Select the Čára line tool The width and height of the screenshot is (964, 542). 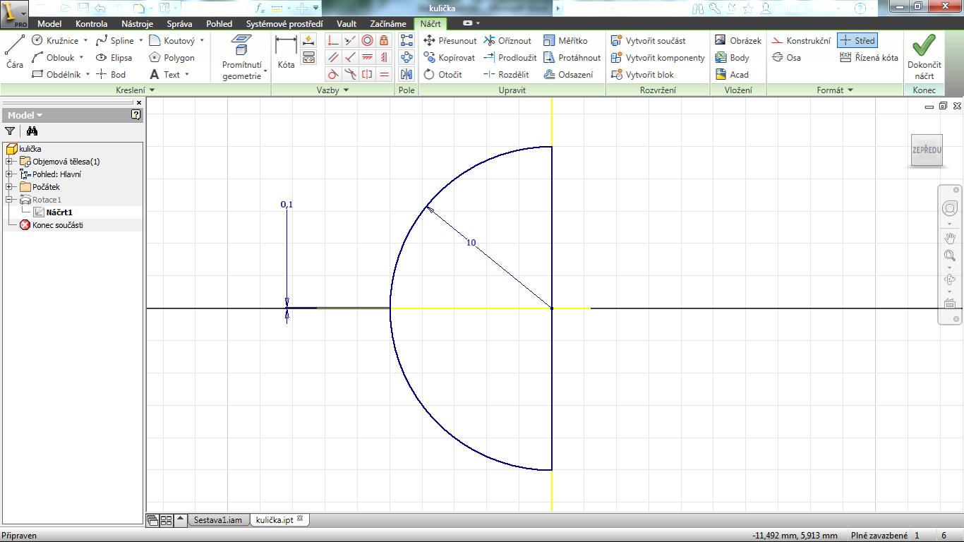coord(15,52)
